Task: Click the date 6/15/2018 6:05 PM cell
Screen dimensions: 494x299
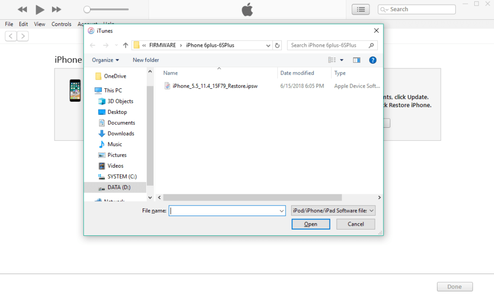Action: click(302, 86)
